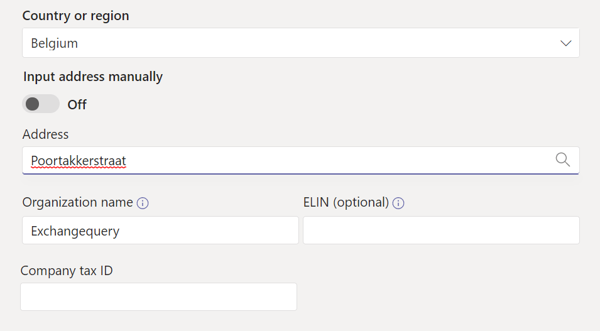Click info icon beside ELIN (optional)
The width and height of the screenshot is (600, 331).
[398, 203]
